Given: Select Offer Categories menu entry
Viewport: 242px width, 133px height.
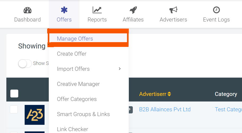Looking at the screenshot, I should [77, 99].
